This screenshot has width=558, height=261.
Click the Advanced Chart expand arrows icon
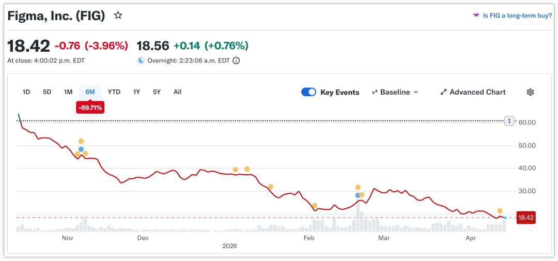click(x=443, y=92)
